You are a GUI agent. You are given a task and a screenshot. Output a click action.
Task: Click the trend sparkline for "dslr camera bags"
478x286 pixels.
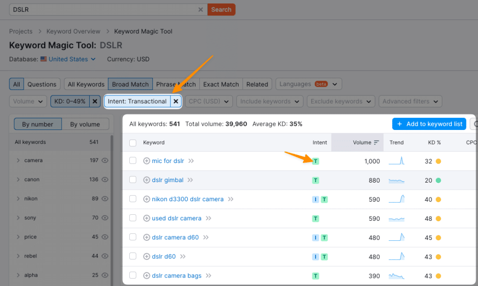point(396,275)
